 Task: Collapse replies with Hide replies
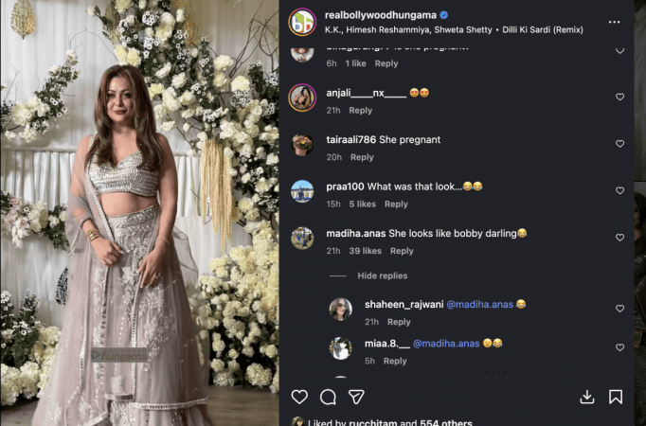(x=382, y=275)
